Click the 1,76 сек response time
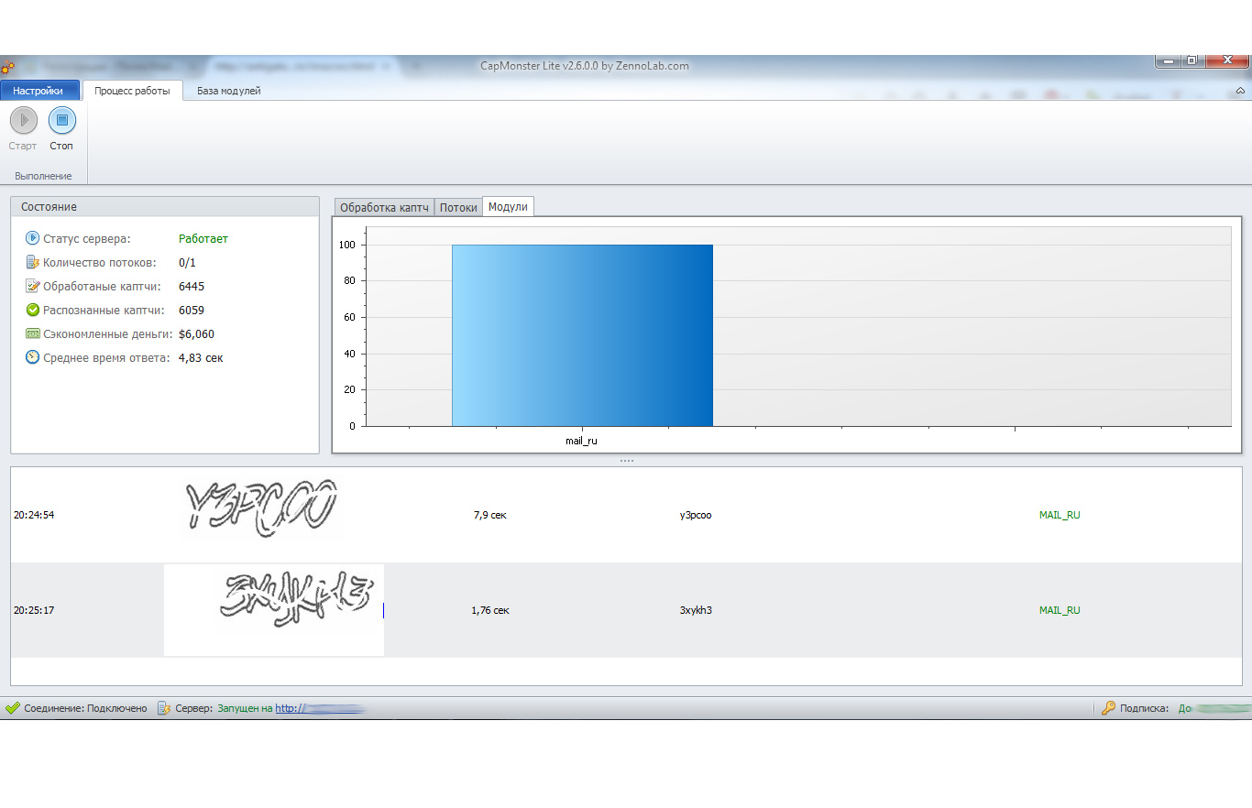Screen dimensions: 1252x808 [x=490, y=610]
